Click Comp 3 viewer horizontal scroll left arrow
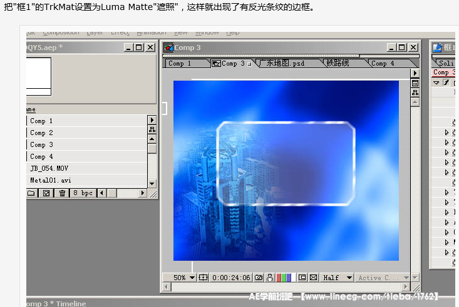The width and height of the screenshot is (459, 307). pyautogui.click(x=167, y=287)
